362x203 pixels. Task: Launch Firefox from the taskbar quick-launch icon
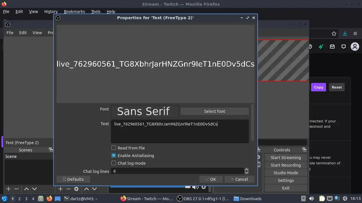pos(49,198)
